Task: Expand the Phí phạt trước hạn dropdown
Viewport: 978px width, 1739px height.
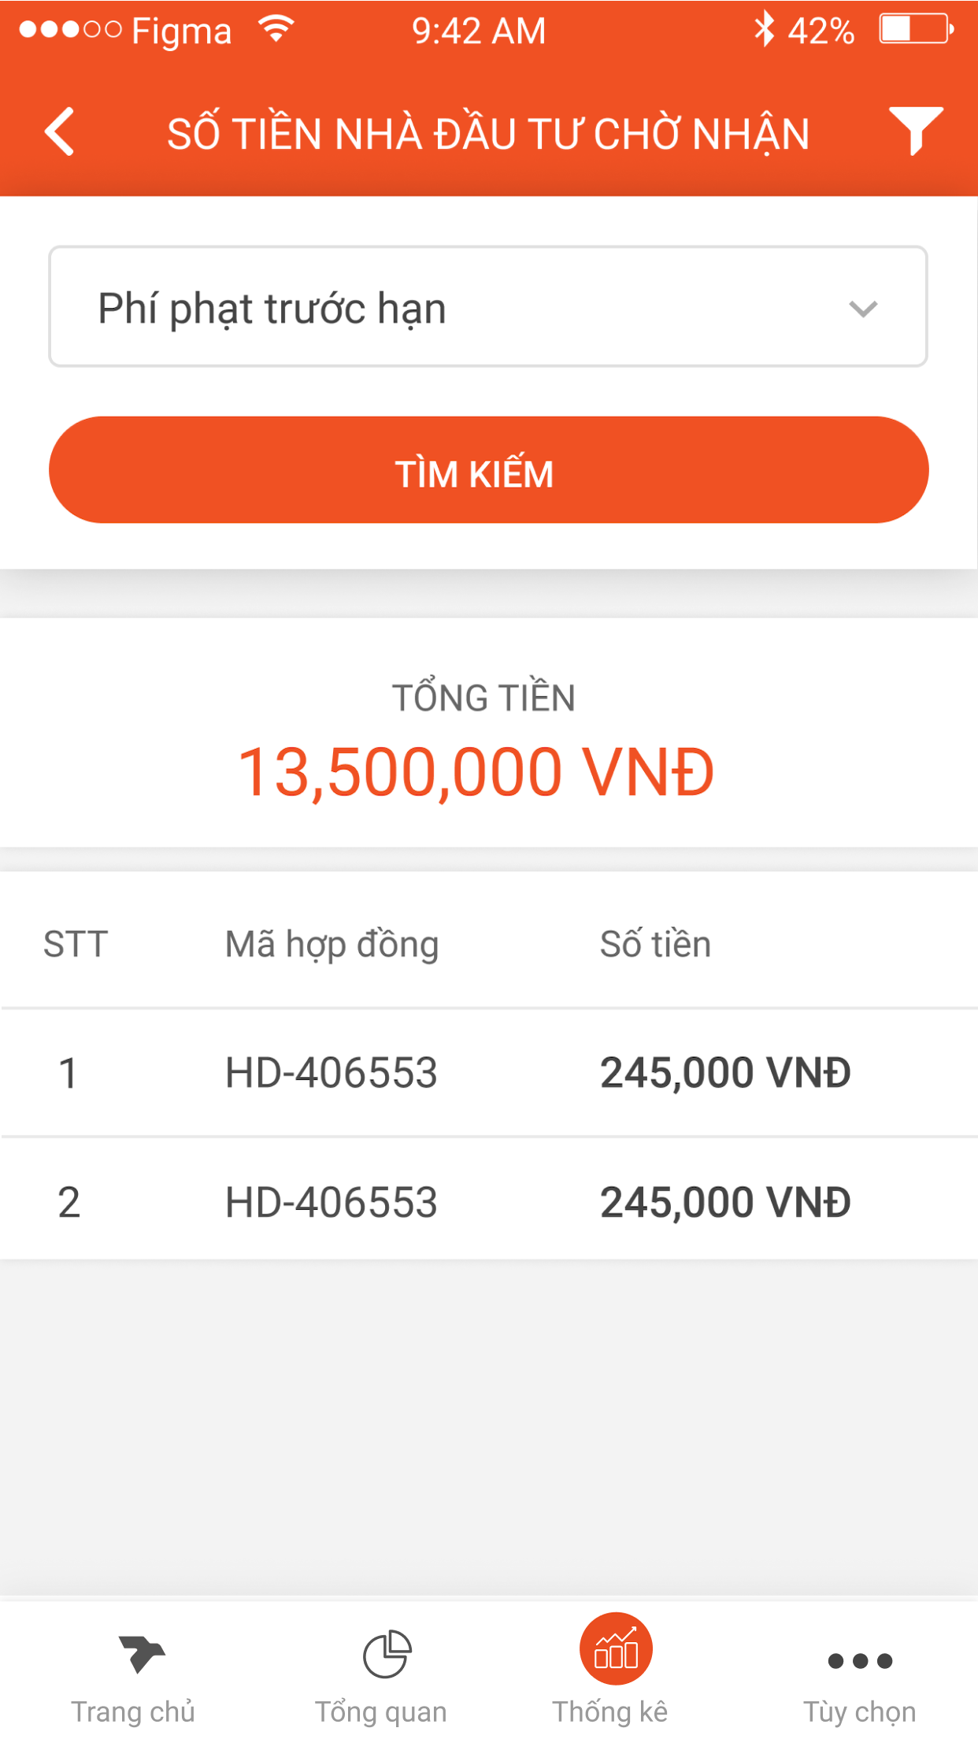Action: click(487, 307)
